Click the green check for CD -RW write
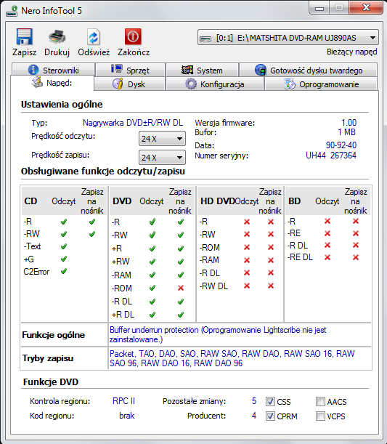The image size is (387, 444). pos(92,234)
